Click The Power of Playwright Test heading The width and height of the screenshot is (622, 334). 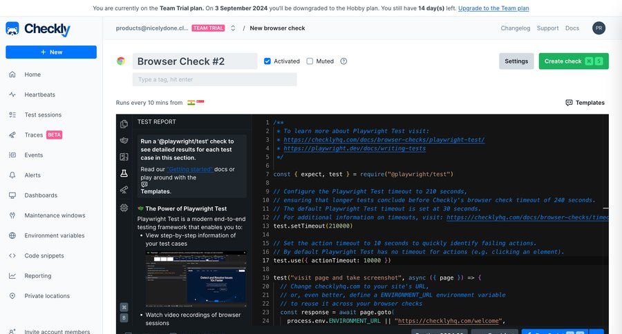[x=186, y=209]
